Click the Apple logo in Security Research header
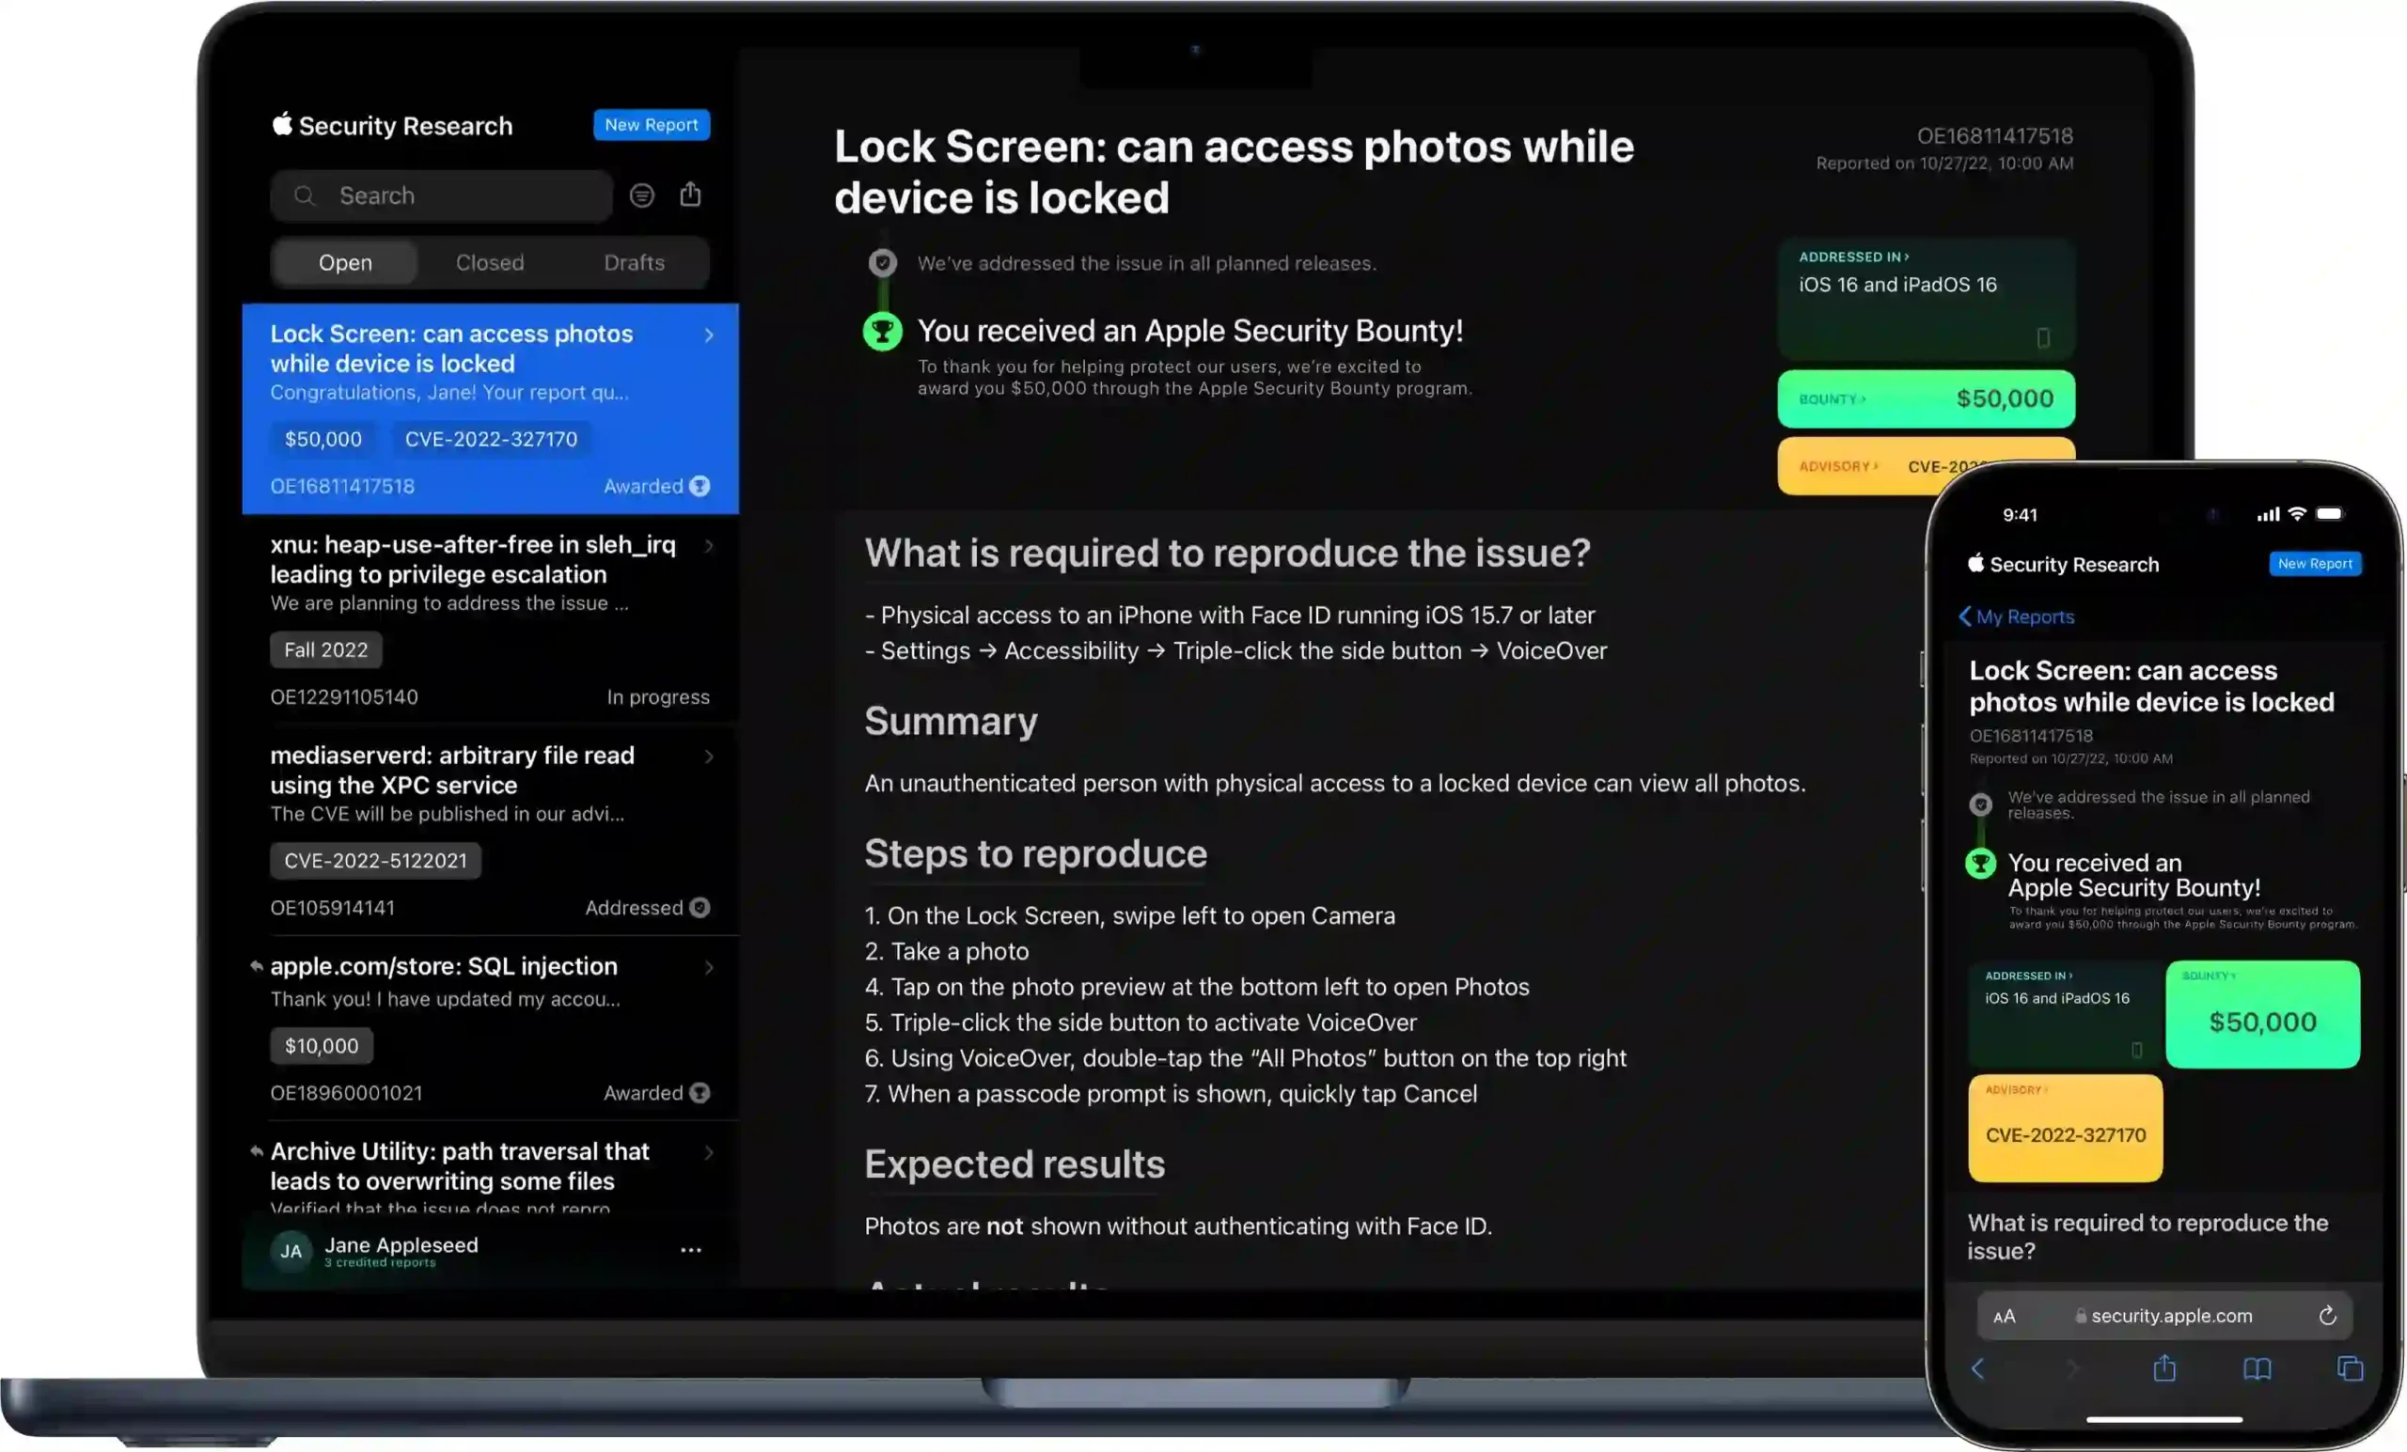 pyautogui.click(x=282, y=124)
